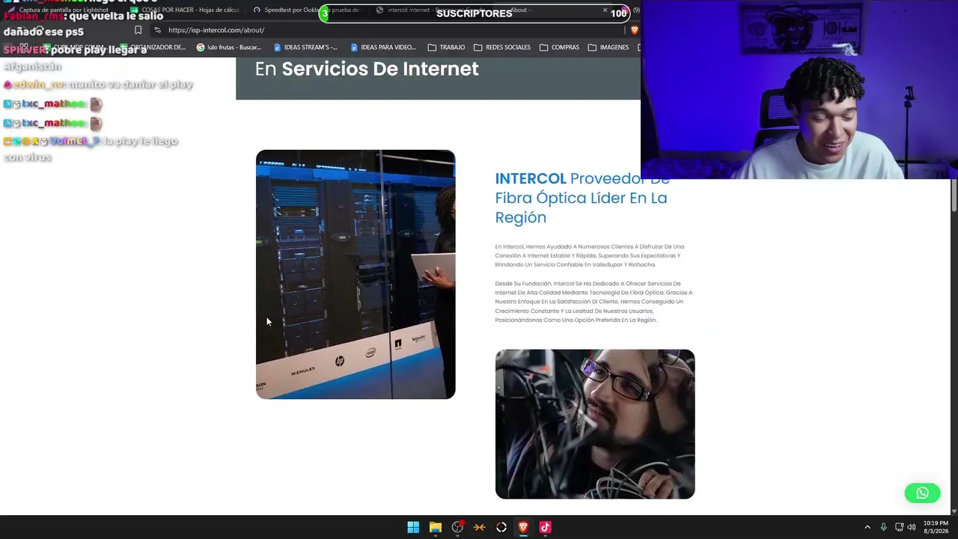Open the IDEAS PARA VIDEO bookmark
The height and width of the screenshot is (539, 958).
(x=382, y=47)
